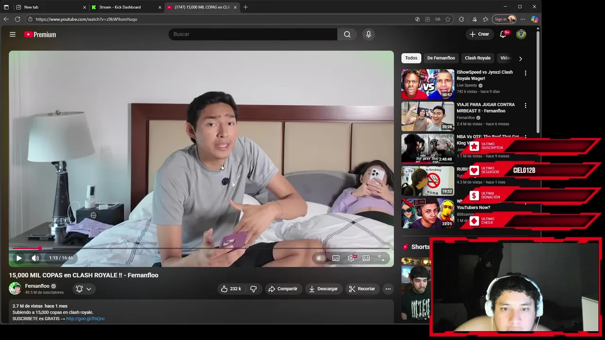The width and height of the screenshot is (605, 340).
Task: Open the goo.gl subscribe link in description
Action: pyautogui.click(x=86, y=319)
